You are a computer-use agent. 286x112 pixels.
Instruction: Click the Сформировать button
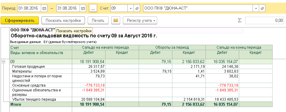coord(20,21)
